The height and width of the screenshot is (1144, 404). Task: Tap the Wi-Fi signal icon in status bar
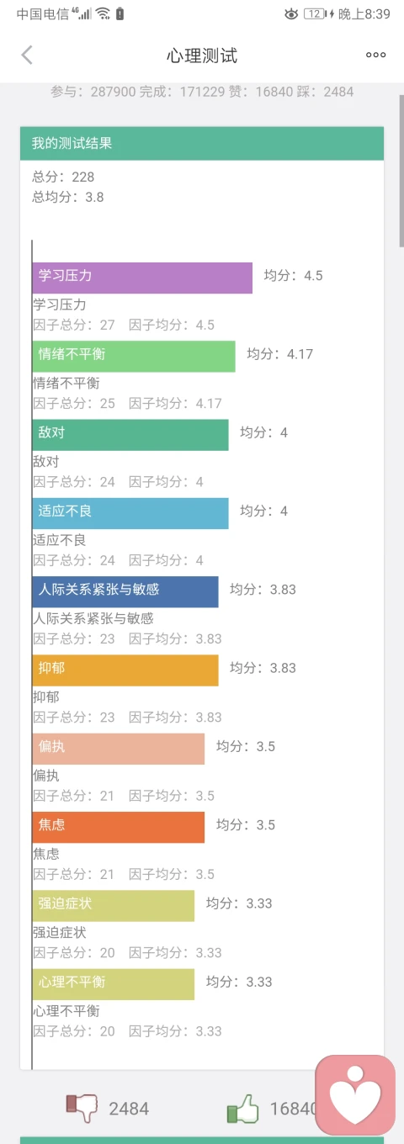103,13
